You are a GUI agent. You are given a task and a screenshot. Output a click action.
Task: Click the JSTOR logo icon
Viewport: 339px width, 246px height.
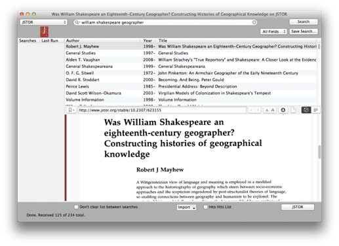click(45, 31)
